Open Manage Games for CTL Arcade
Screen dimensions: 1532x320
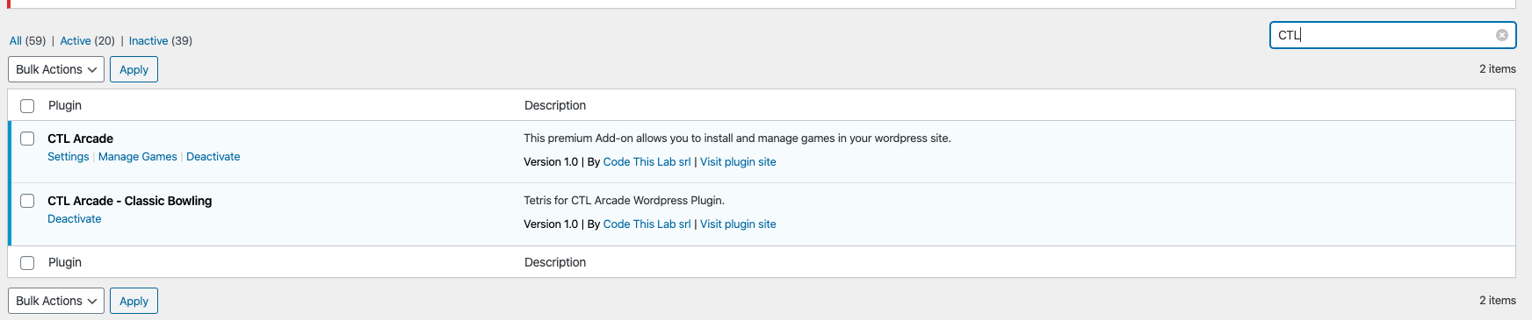click(138, 156)
